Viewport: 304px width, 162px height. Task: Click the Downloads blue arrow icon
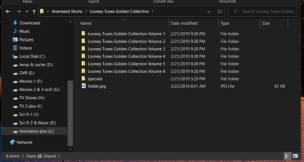15,23
